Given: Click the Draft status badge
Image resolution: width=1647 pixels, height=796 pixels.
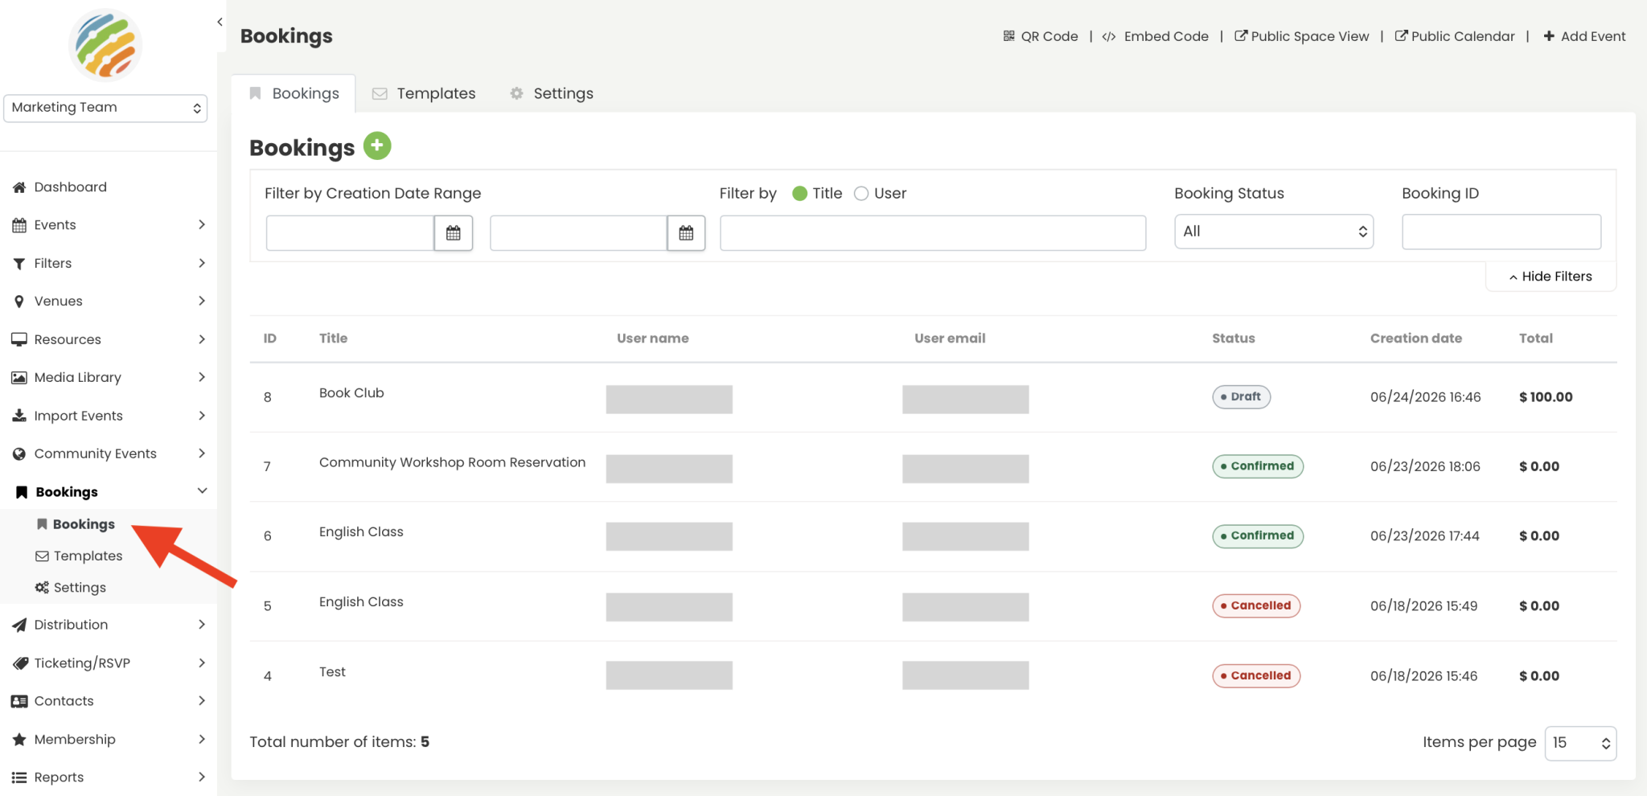Looking at the screenshot, I should 1242,397.
